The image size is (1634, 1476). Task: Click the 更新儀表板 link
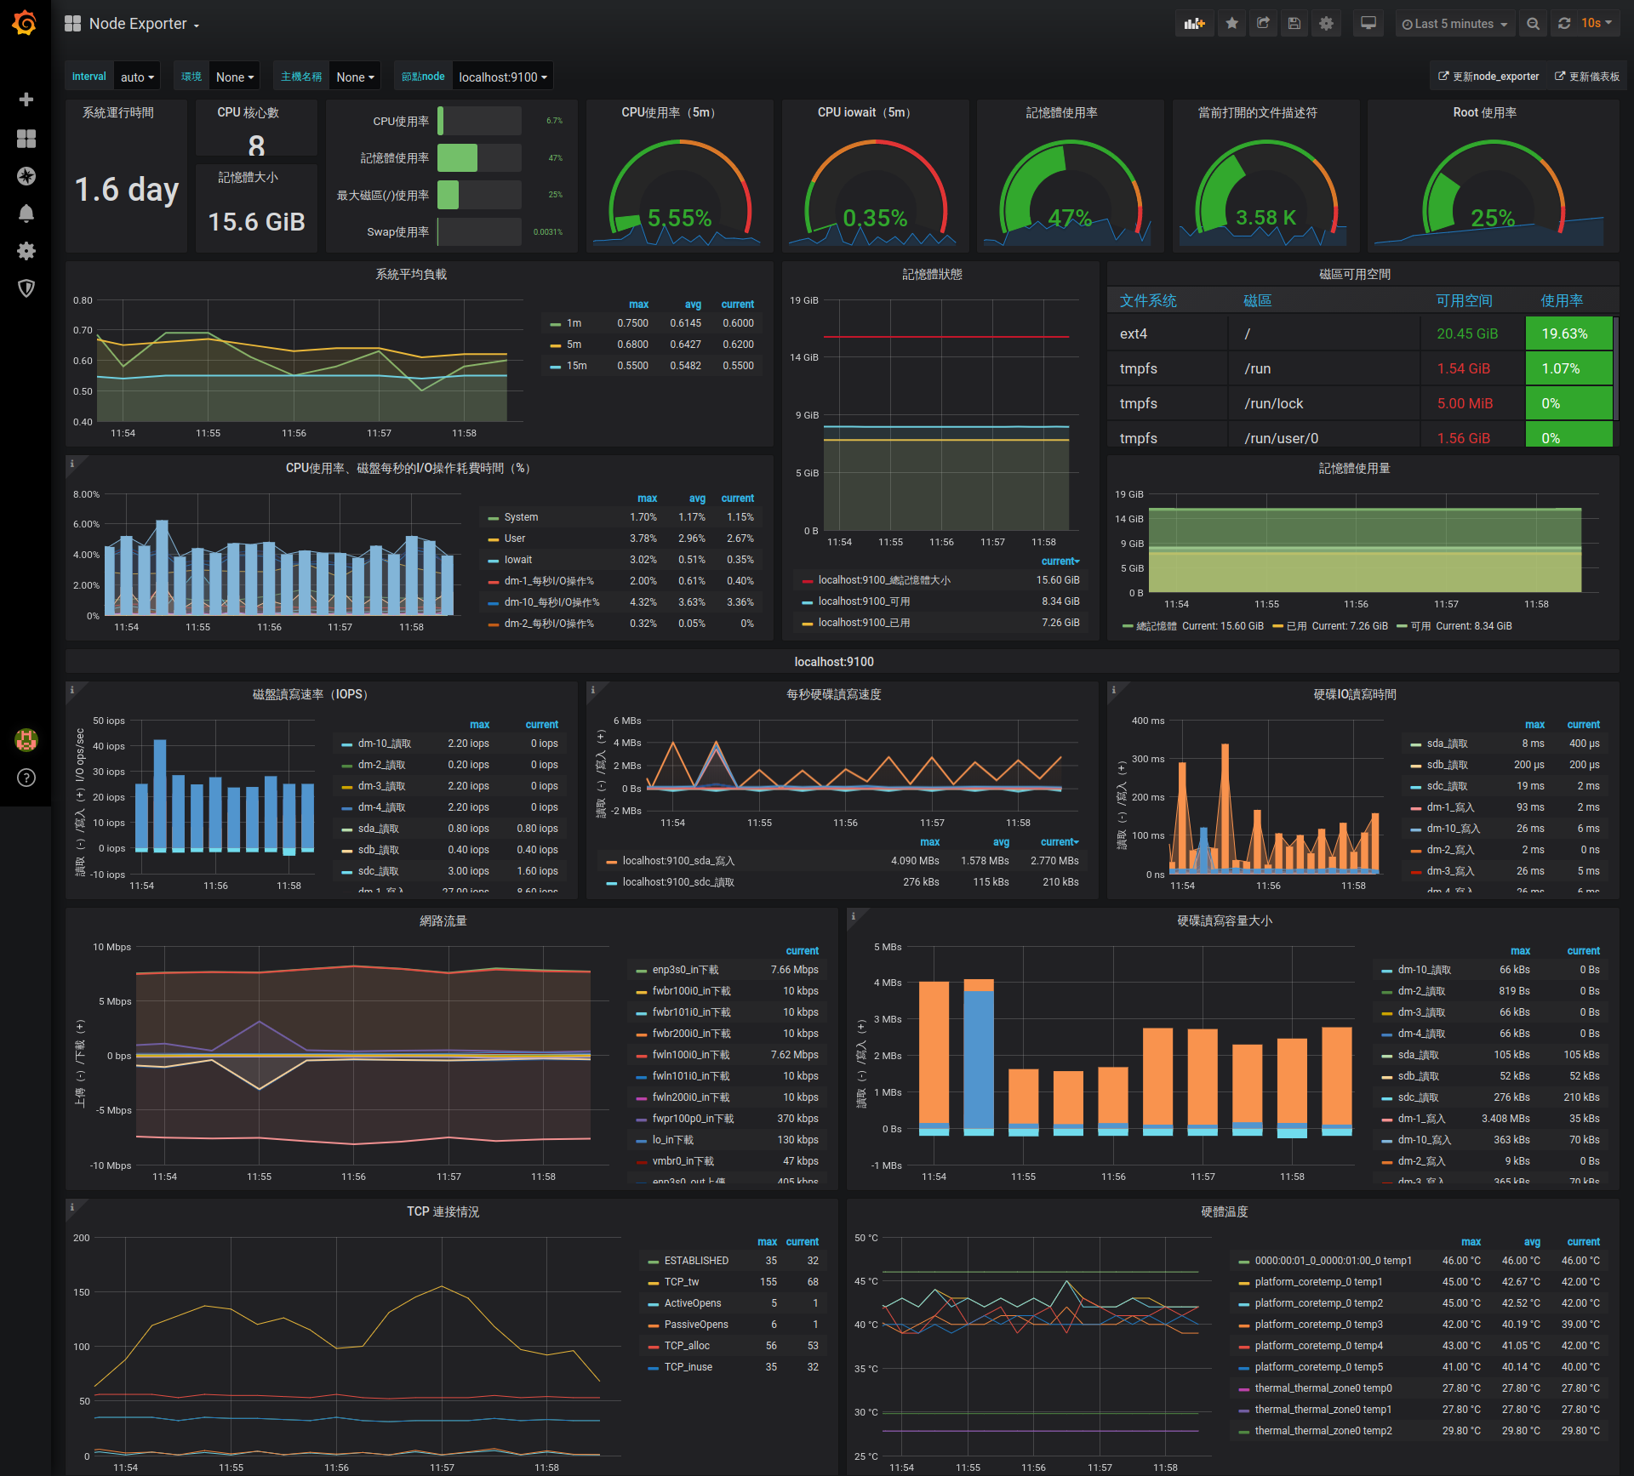(x=1585, y=76)
